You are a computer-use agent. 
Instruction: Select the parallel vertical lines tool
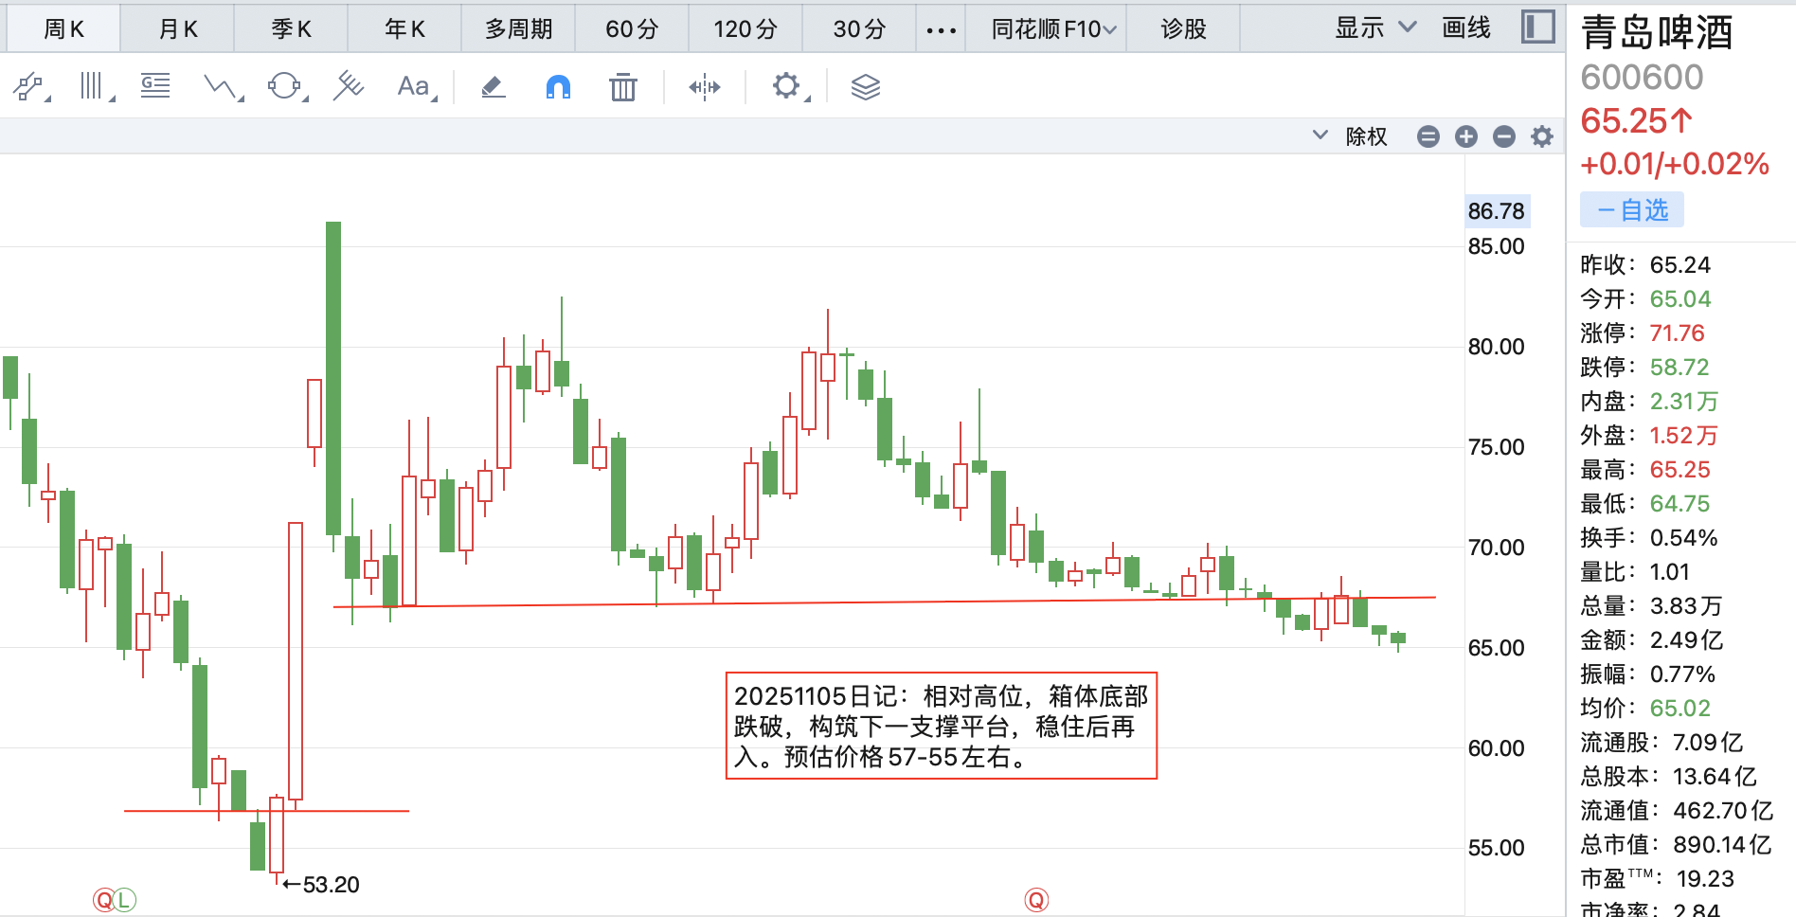(x=94, y=87)
